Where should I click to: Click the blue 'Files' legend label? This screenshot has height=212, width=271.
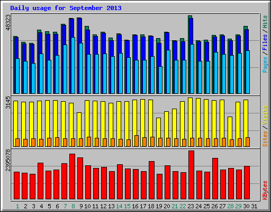(265, 42)
